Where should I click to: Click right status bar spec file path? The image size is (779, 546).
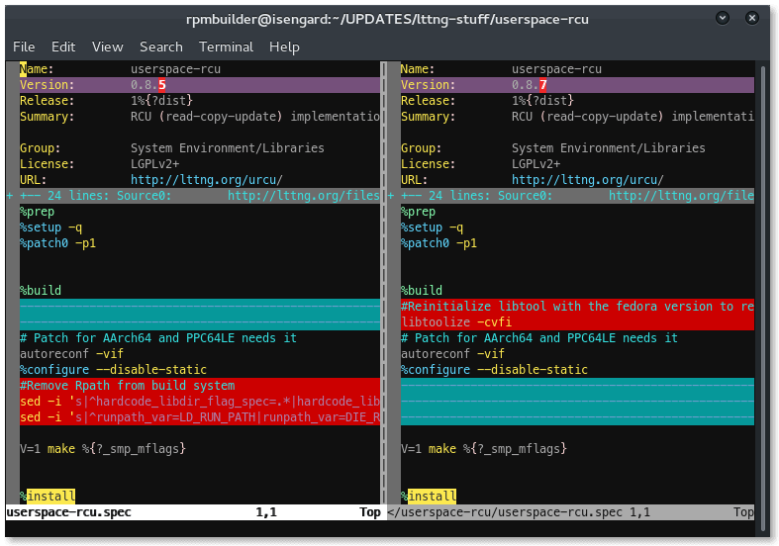pos(505,512)
